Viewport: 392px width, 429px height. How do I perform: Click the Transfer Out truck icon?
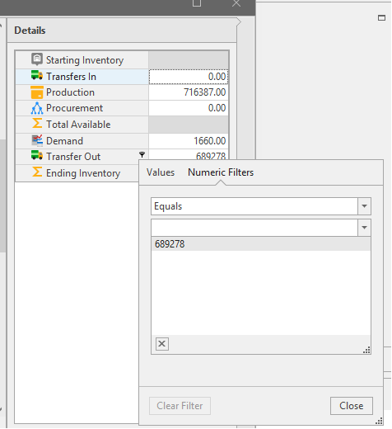pyautogui.click(x=37, y=155)
